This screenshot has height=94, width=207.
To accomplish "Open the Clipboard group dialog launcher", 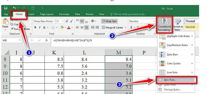I will point(31,34).
